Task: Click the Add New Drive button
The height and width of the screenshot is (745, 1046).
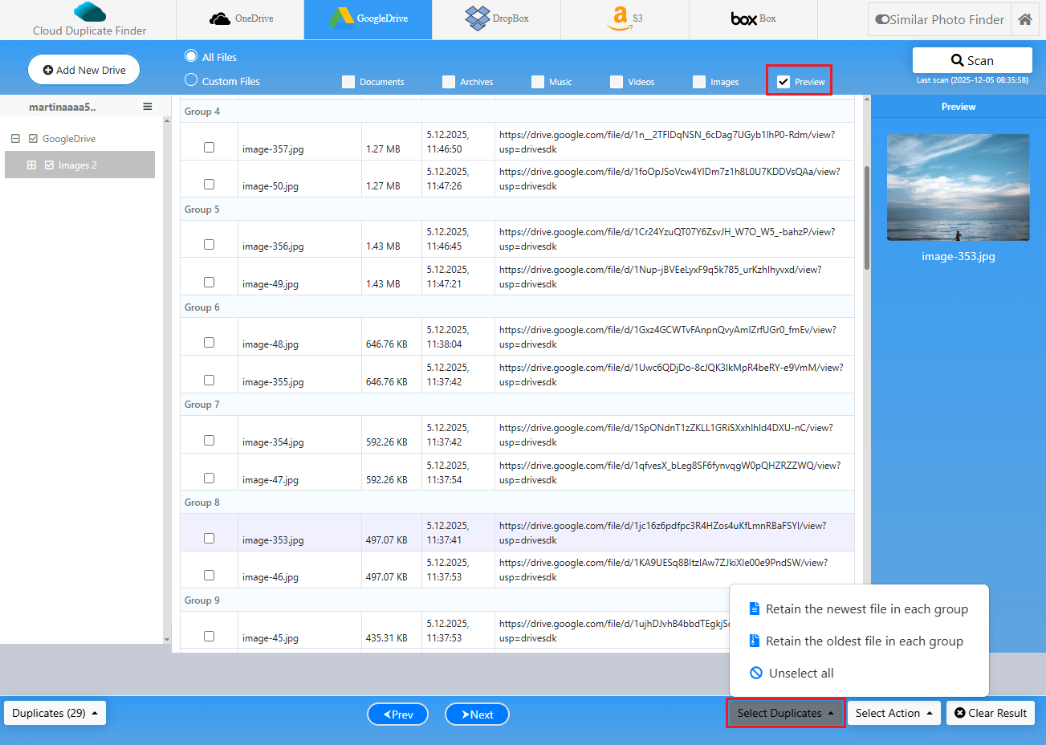Action: pos(83,70)
